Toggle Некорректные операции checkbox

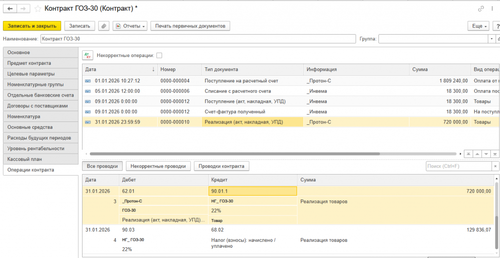tap(159, 56)
